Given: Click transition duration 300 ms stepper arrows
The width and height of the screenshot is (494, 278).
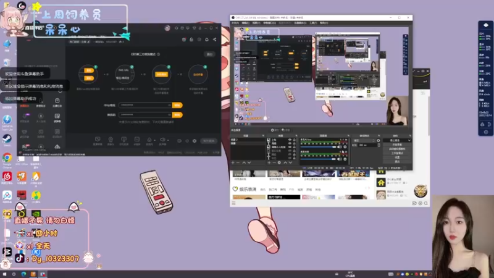Looking at the screenshot, I should point(379,145).
